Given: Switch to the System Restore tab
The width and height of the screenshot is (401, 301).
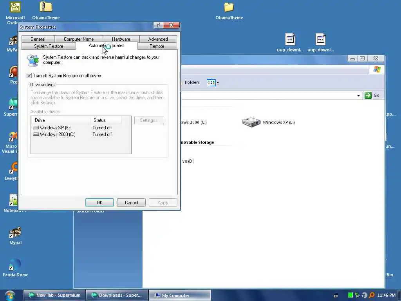Looking at the screenshot, I should pos(49,46).
